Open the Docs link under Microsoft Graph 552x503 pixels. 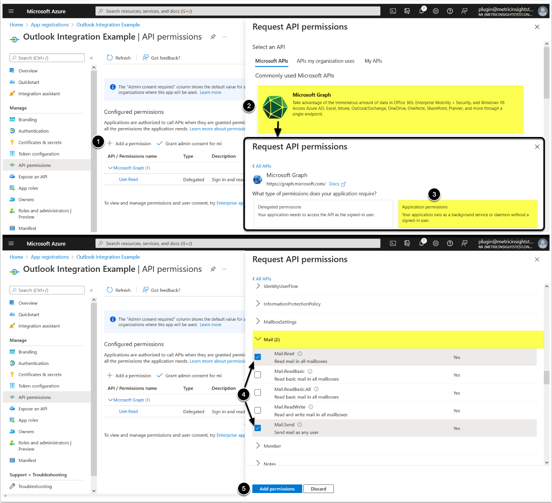point(337,184)
